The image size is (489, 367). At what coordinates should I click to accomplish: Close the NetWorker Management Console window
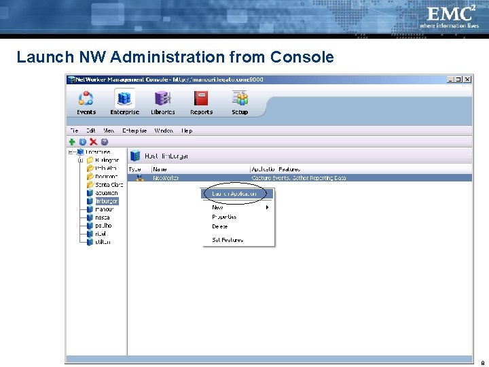(x=467, y=80)
